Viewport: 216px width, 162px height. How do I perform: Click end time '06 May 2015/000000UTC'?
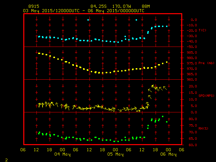[116, 11]
